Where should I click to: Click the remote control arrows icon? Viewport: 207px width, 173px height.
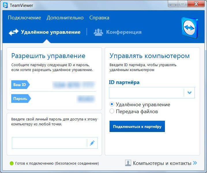14,32
